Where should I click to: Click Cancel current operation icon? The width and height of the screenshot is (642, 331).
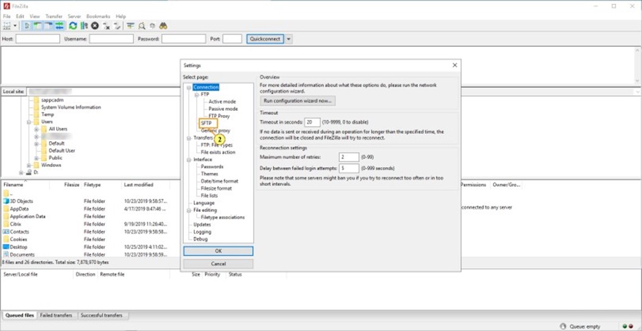tap(95, 26)
